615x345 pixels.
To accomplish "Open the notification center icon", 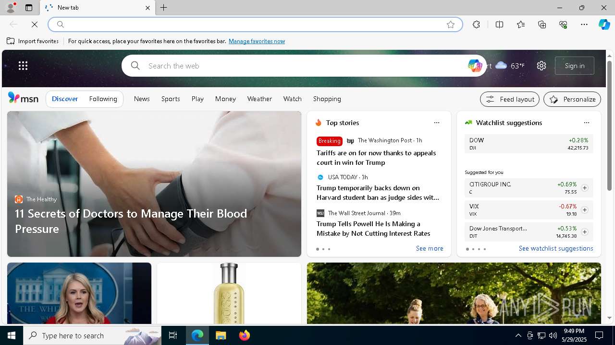I will tap(599, 335).
